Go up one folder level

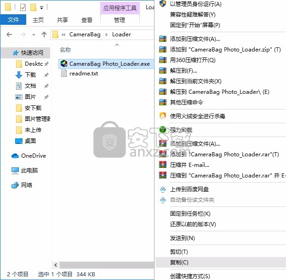point(44,34)
